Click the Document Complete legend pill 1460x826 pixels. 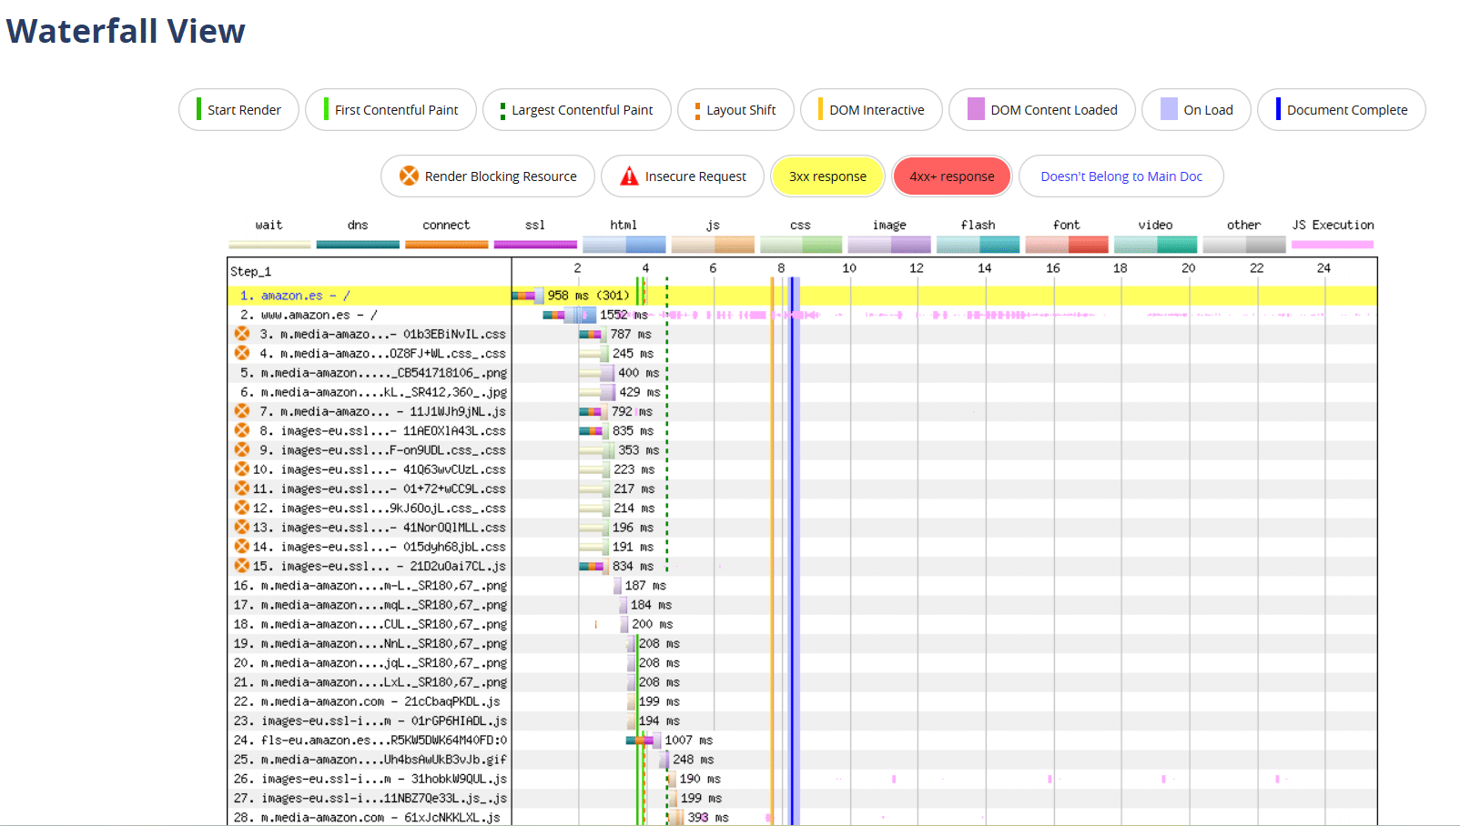click(x=1342, y=110)
